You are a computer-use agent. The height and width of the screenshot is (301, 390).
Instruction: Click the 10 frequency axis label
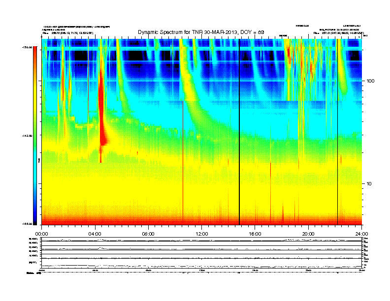[369, 184]
